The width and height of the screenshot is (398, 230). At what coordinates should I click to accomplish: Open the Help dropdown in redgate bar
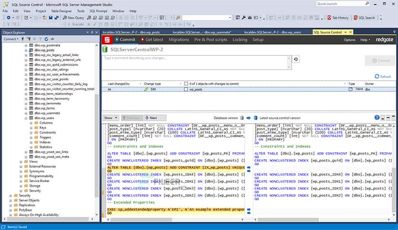365,40
